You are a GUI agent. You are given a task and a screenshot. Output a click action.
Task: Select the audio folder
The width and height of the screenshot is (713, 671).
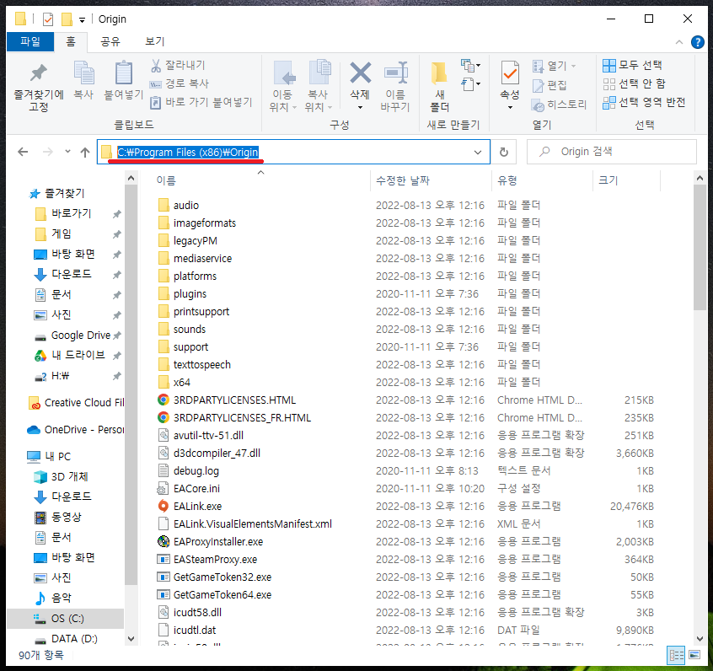[186, 206]
